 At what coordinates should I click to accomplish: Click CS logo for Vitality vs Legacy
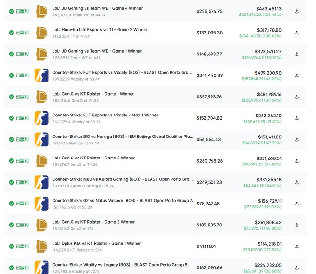(41, 267)
